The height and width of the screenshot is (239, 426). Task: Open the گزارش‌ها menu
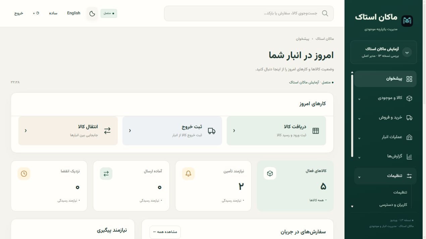pos(385,156)
